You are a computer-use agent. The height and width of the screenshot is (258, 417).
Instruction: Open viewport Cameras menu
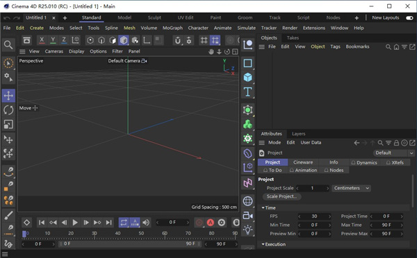click(x=54, y=51)
